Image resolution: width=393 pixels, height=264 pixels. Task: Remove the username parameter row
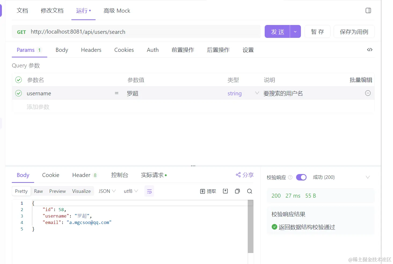click(x=368, y=93)
